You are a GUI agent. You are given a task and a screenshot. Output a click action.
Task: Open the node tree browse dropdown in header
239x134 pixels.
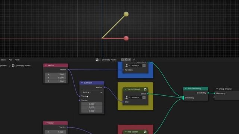coord(98,60)
